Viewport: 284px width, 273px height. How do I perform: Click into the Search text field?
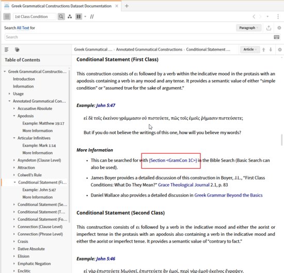(x=138, y=37)
